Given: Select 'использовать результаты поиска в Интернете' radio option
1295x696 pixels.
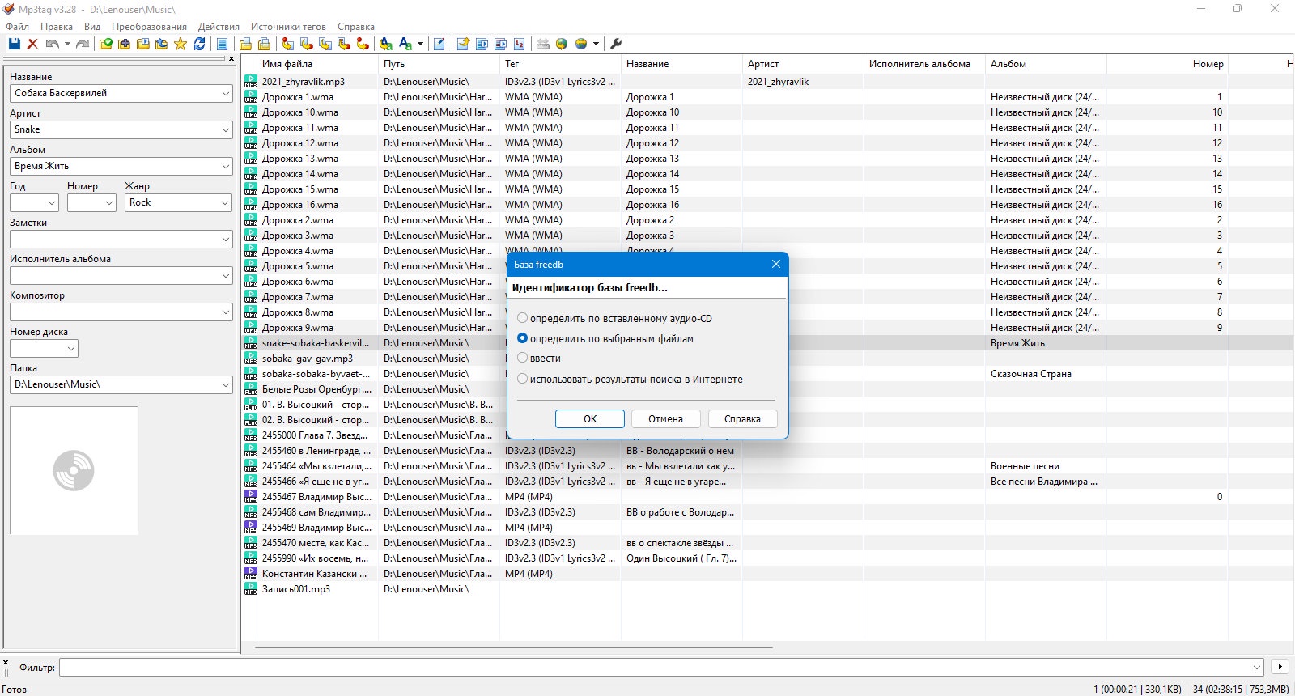Looking at the screenshot, I should pos(523,379).
